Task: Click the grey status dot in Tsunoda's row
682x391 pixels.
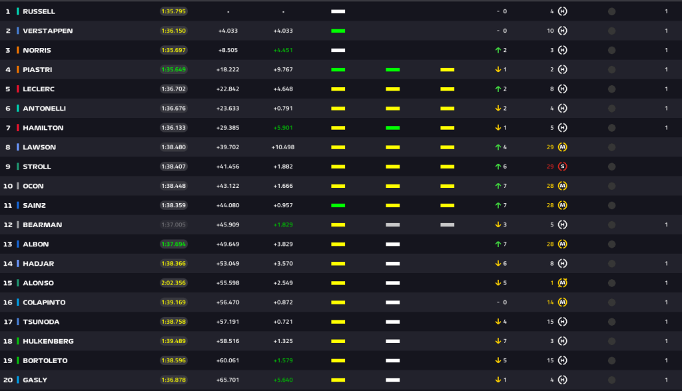Action: tap(611, 322)
